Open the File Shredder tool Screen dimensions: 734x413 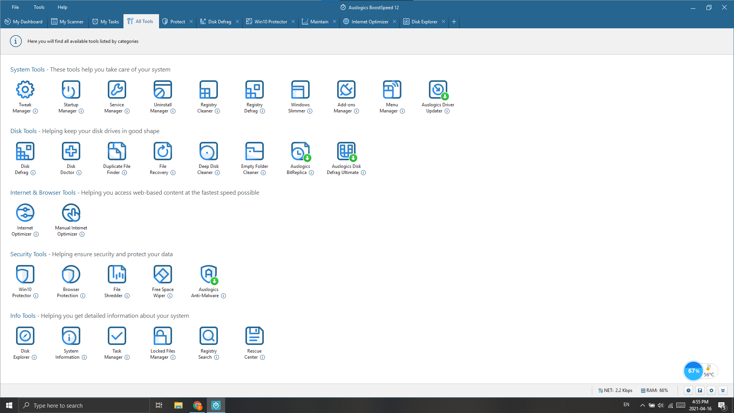coord(117,275)
